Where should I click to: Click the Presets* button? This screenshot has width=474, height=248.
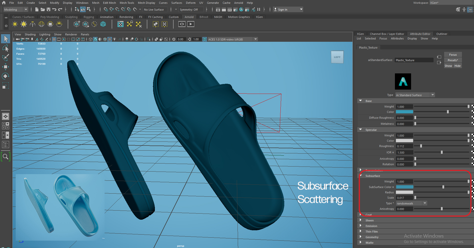(453, 60)
